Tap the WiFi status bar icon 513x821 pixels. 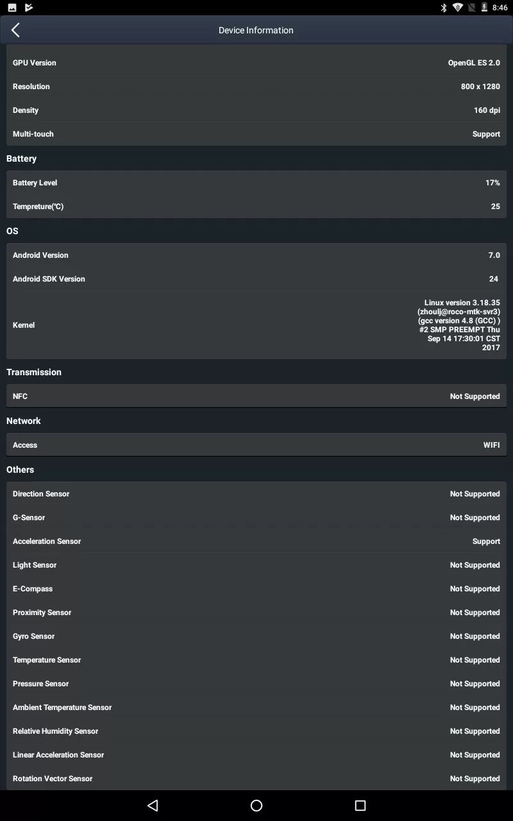pos(457,8)
